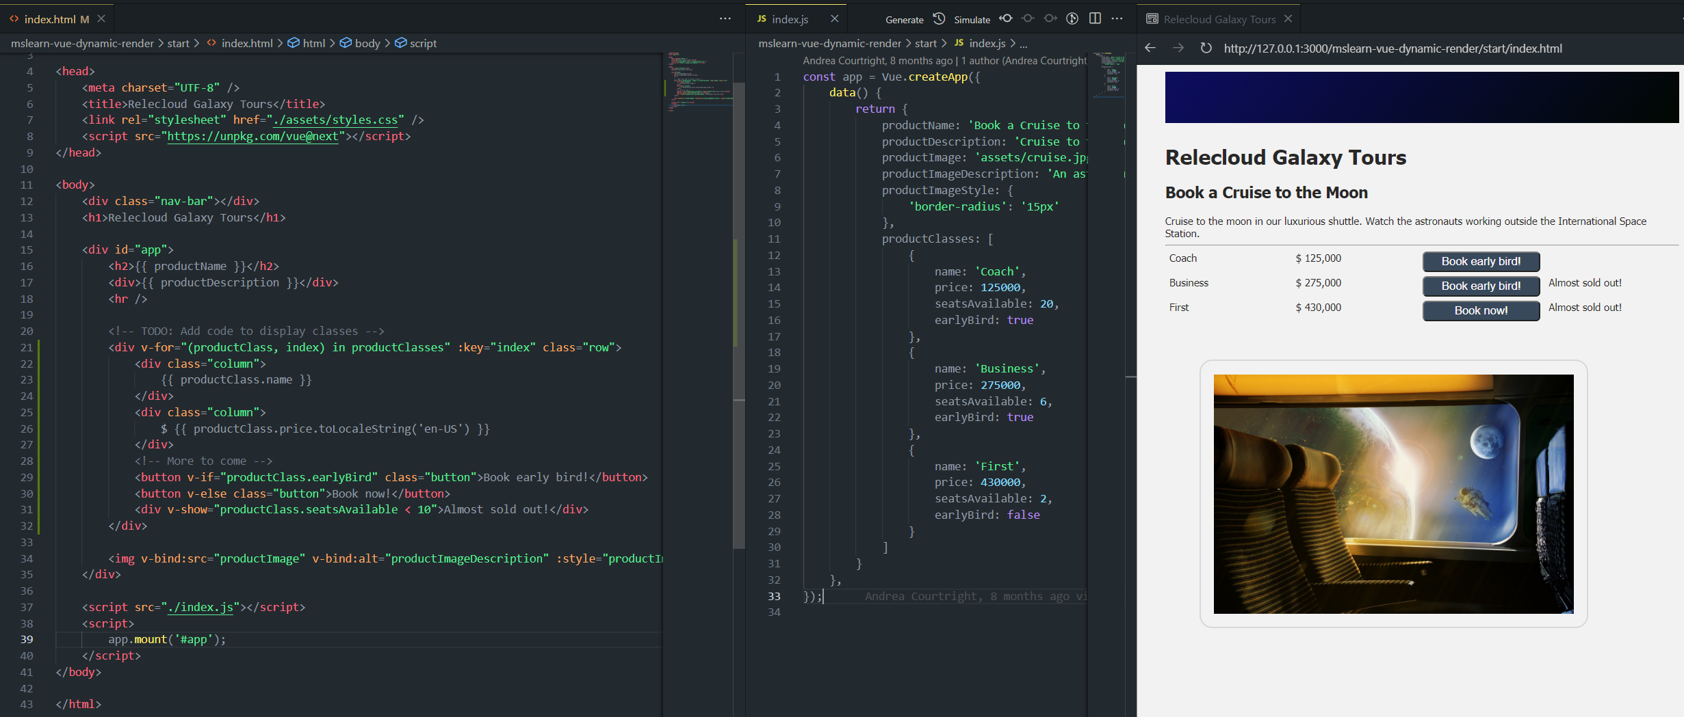Open more actions menu of index.html editor group
1684x717 pixels.
[x=725, y=19]
